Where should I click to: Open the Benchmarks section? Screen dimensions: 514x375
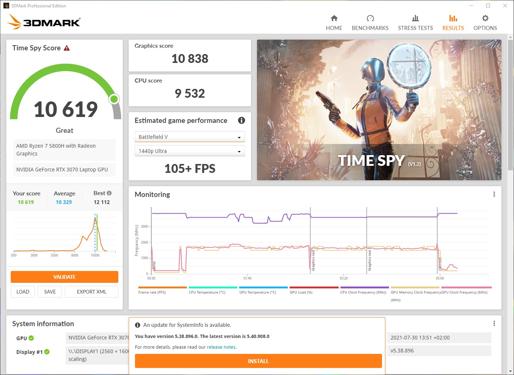[x=370, y=23]
